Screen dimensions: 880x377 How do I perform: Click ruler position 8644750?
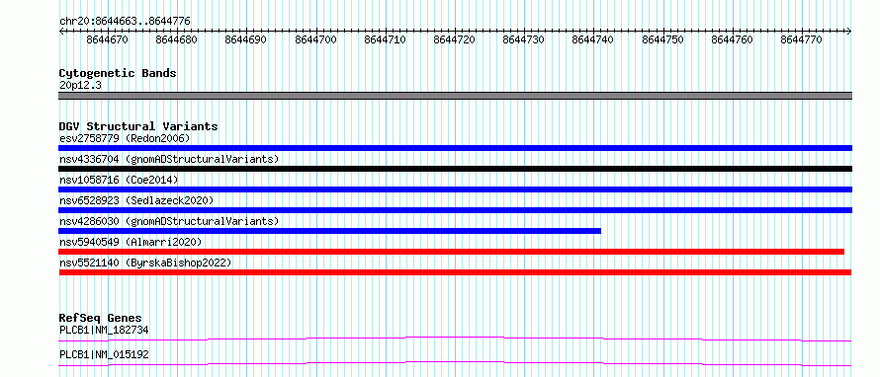click(x=662, y=39)
